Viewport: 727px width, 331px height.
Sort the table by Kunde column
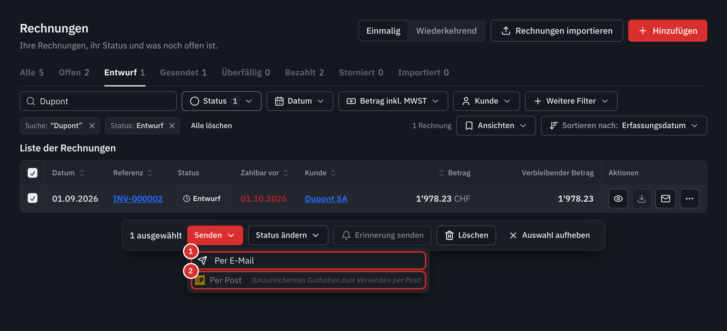[320, 173]
